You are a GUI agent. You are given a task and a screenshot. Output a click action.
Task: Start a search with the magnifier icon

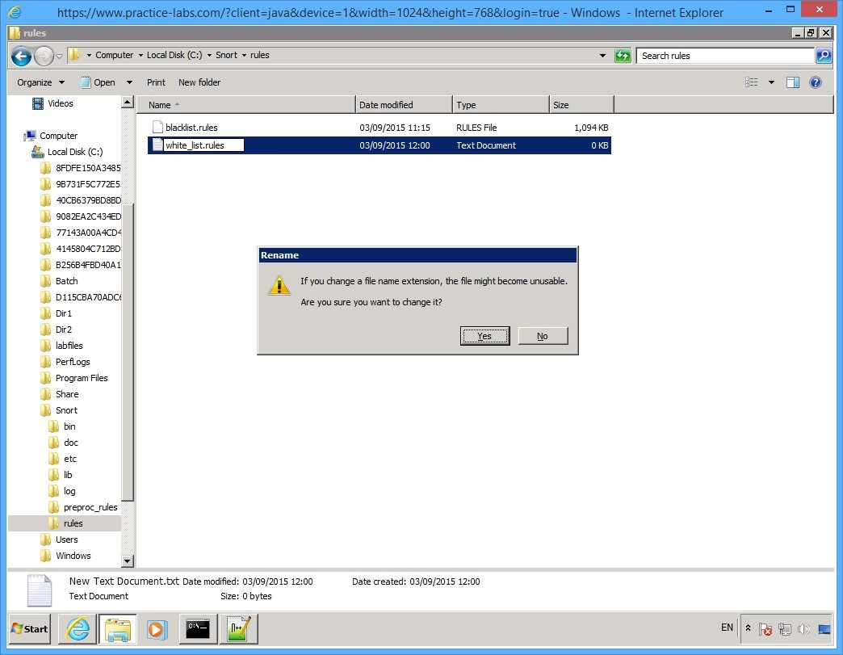click(824, 55)
